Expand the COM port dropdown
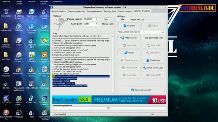This screenshot has height=122, width=218. pos(96,24)
